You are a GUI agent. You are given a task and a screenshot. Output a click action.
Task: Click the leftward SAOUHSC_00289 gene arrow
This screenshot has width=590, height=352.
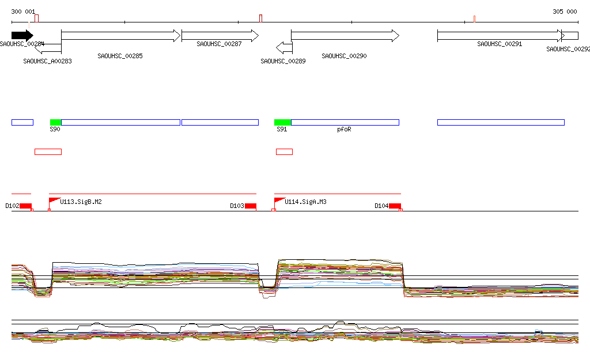click(285, 48)
